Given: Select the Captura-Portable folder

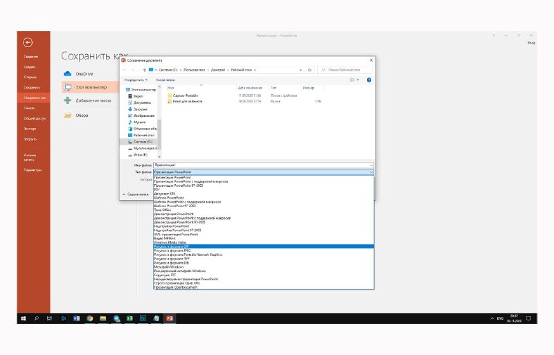Looking at the screenshot, I should (x=185, y=95).
